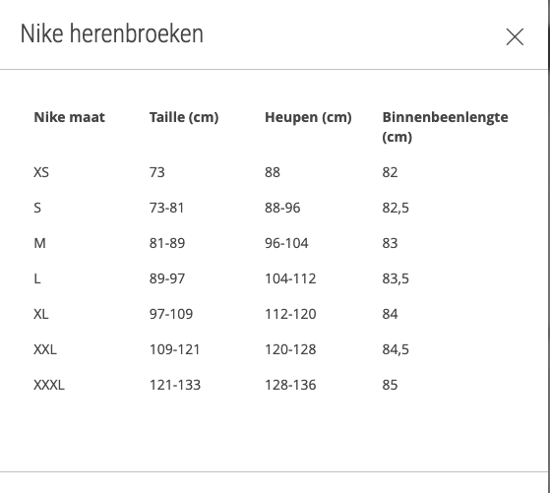Select the Binnenbeenlengte (cm) column header
This screenshot has height=493, width=550.
pos(445,127)
